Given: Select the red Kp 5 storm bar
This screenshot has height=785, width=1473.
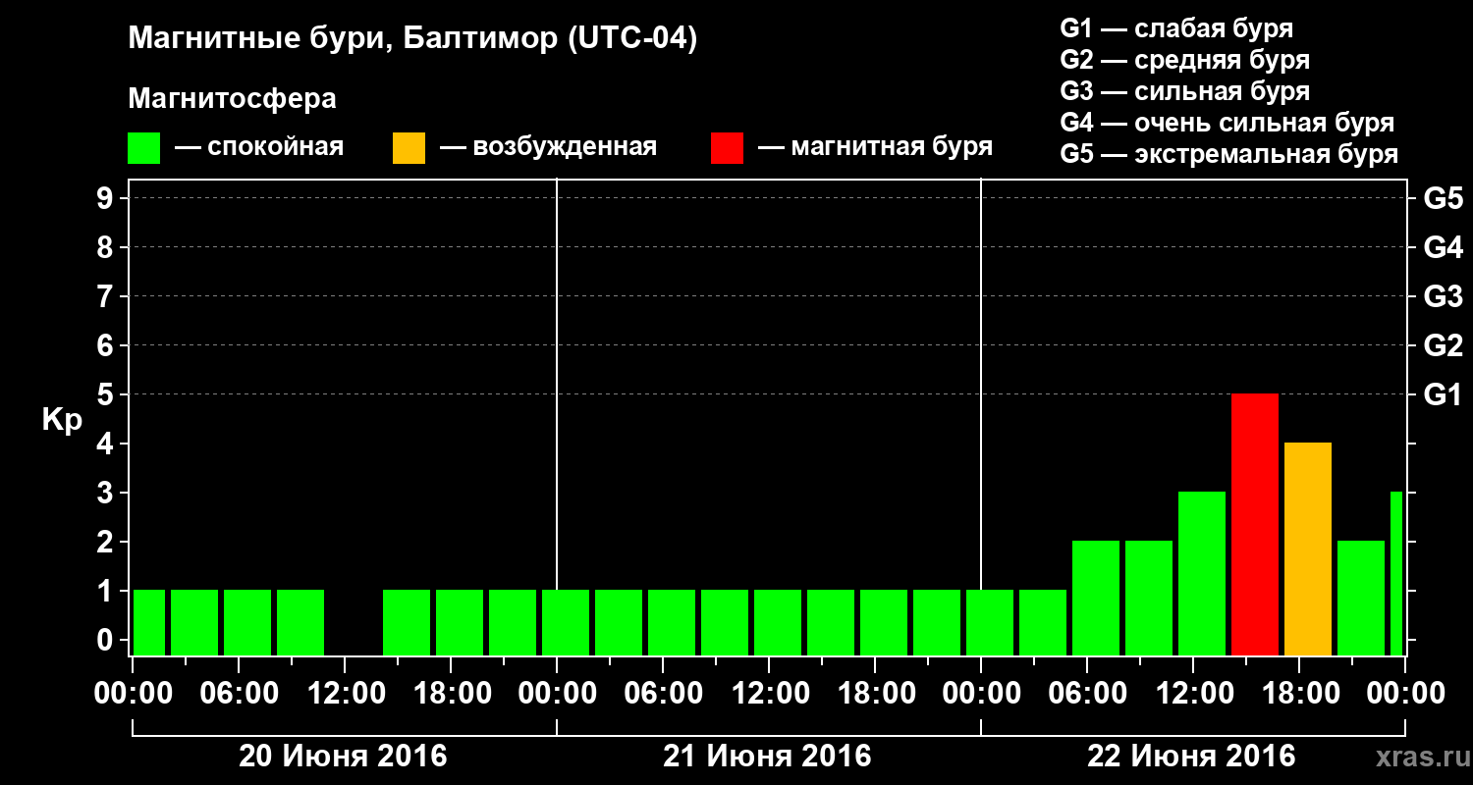Looking at the screenshot, I should click(x=1255, y=525).
